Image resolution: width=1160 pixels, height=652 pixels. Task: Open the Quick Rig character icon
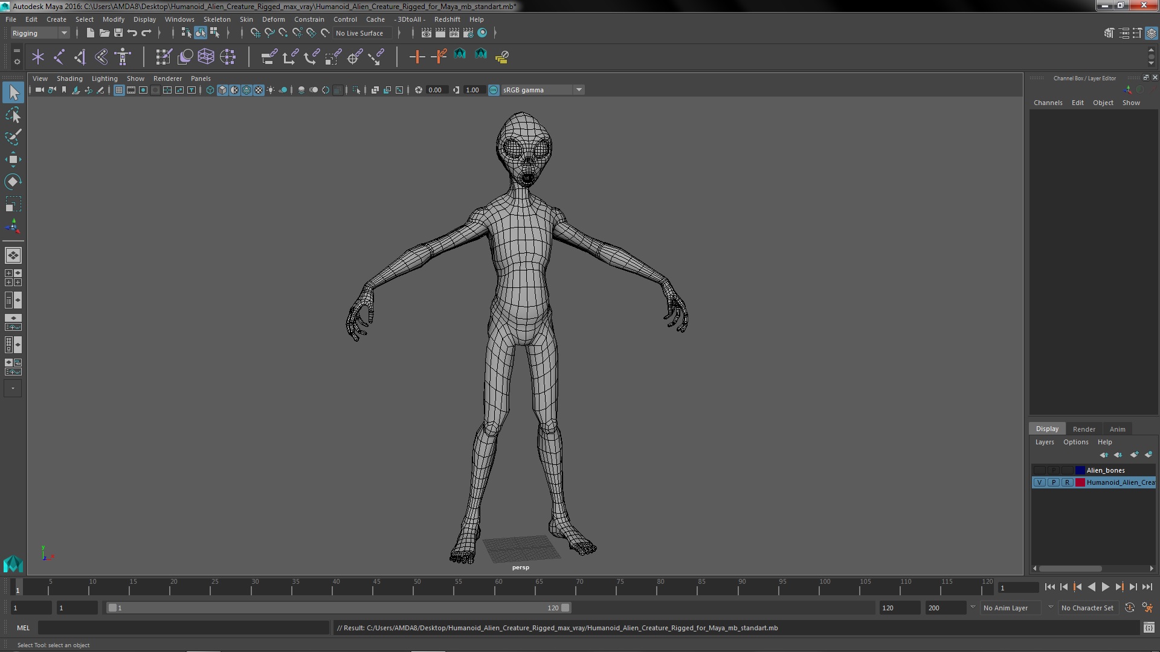click(x=123, y=57)
